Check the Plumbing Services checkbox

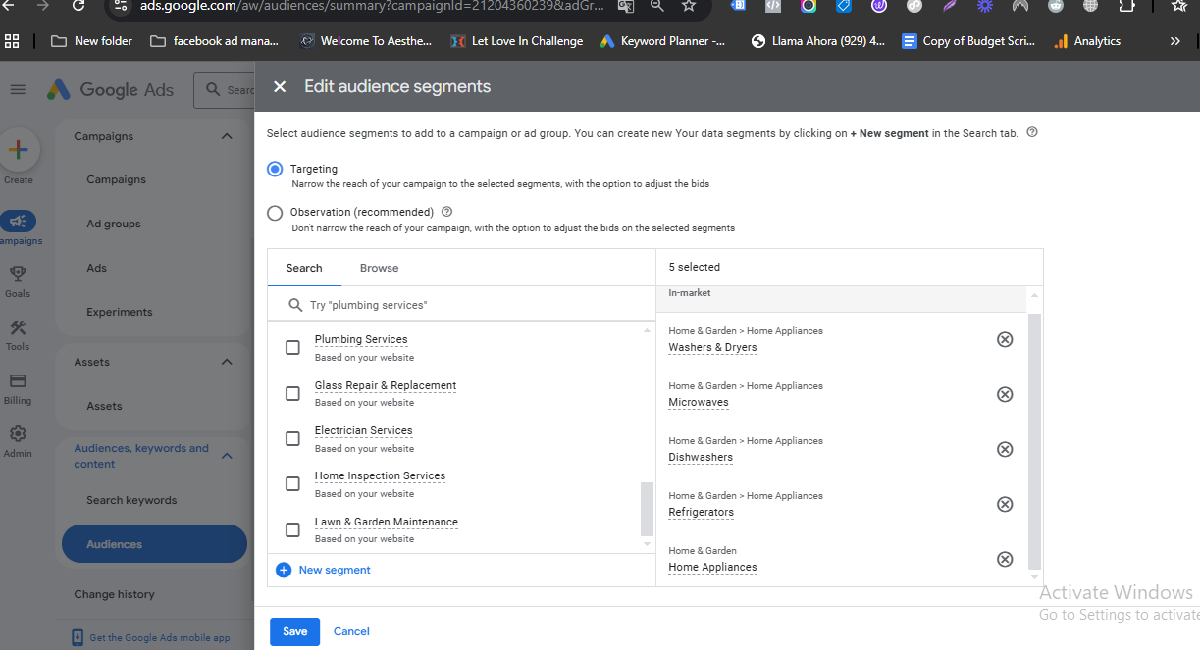[x=292, y=347]
